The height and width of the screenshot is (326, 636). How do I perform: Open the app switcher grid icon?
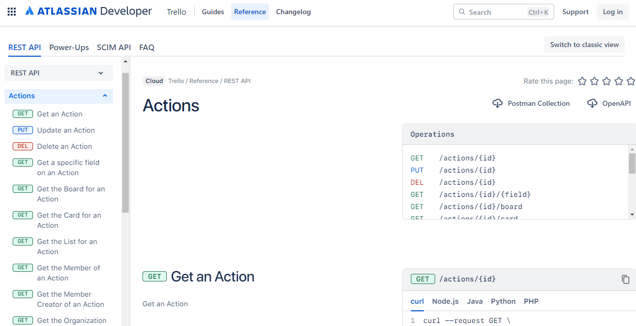click(x=12, y=12)
